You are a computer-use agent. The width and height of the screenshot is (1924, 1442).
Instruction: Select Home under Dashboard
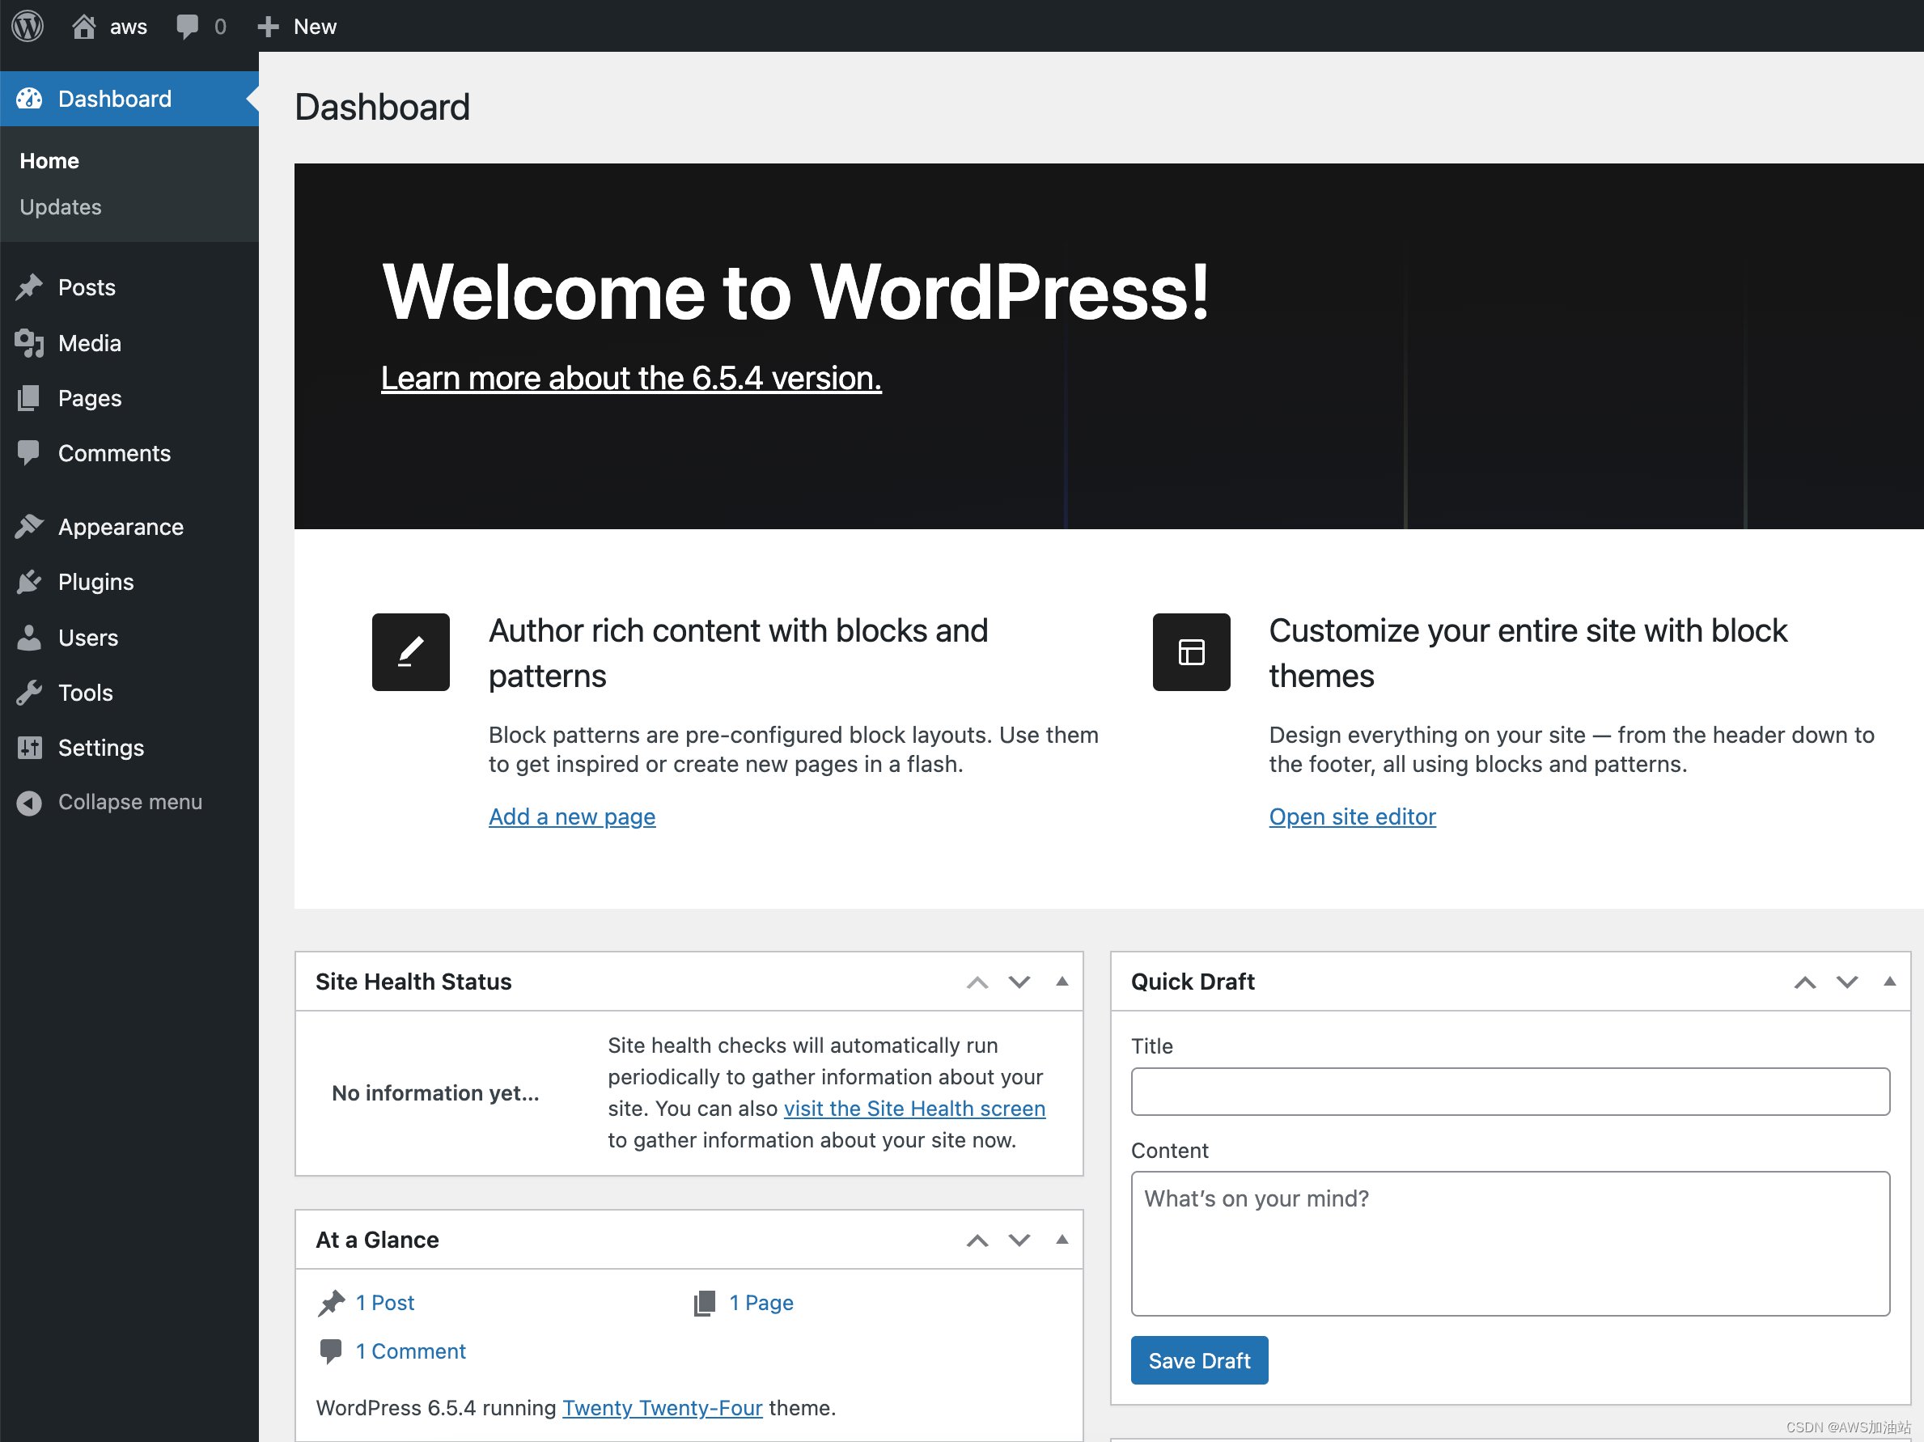[49, 161]
